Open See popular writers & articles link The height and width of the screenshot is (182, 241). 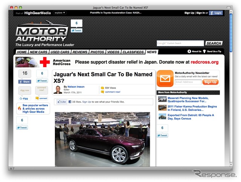[35, 109]
